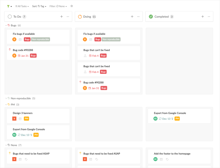220x168 pixels.
Task: Expand the Non-reproducible tag group
Action: (x=6, y=98)
